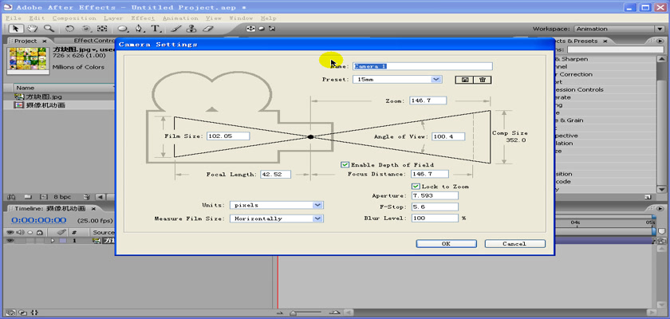This screenshot has width=670, height=319.
Task: Click the save preset icon
Action: pos(464,80)
